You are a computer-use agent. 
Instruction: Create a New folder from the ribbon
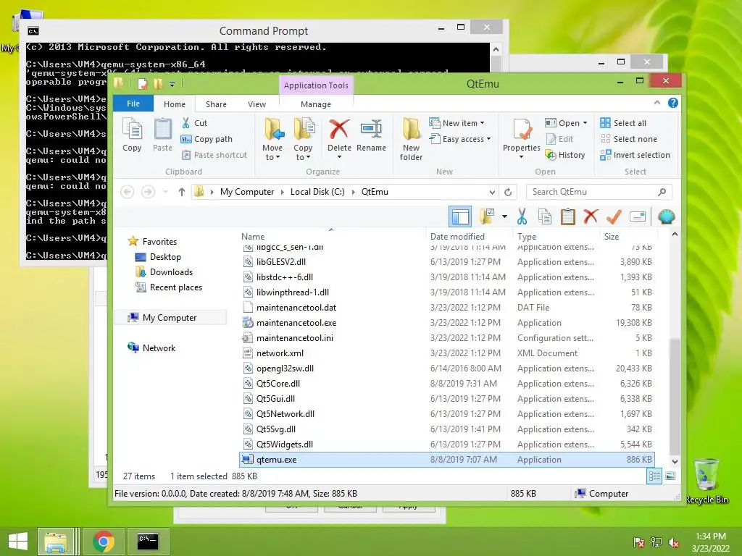tap(411, 140)
